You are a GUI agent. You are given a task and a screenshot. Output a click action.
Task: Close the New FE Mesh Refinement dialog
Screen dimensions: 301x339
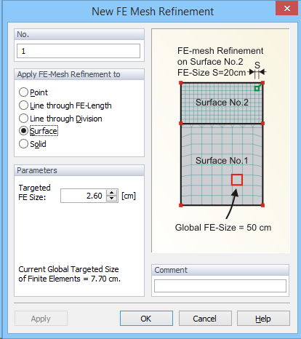(x=286, y=9)
